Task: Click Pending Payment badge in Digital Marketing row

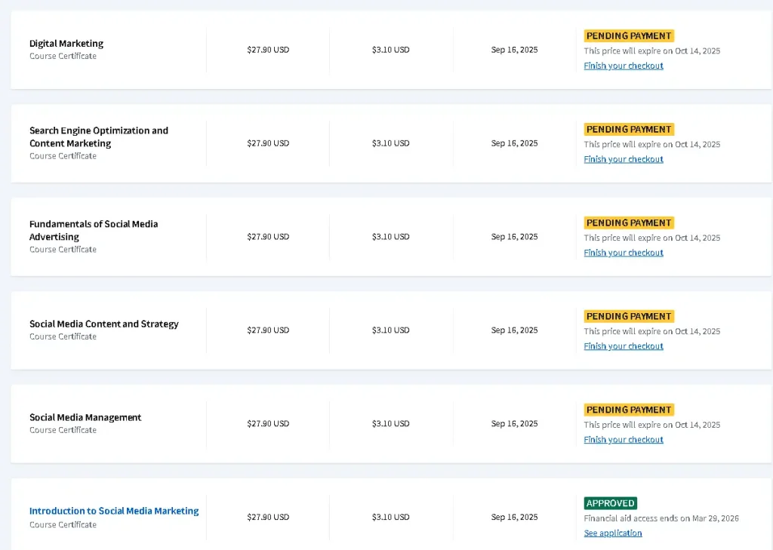Action: 629,35
